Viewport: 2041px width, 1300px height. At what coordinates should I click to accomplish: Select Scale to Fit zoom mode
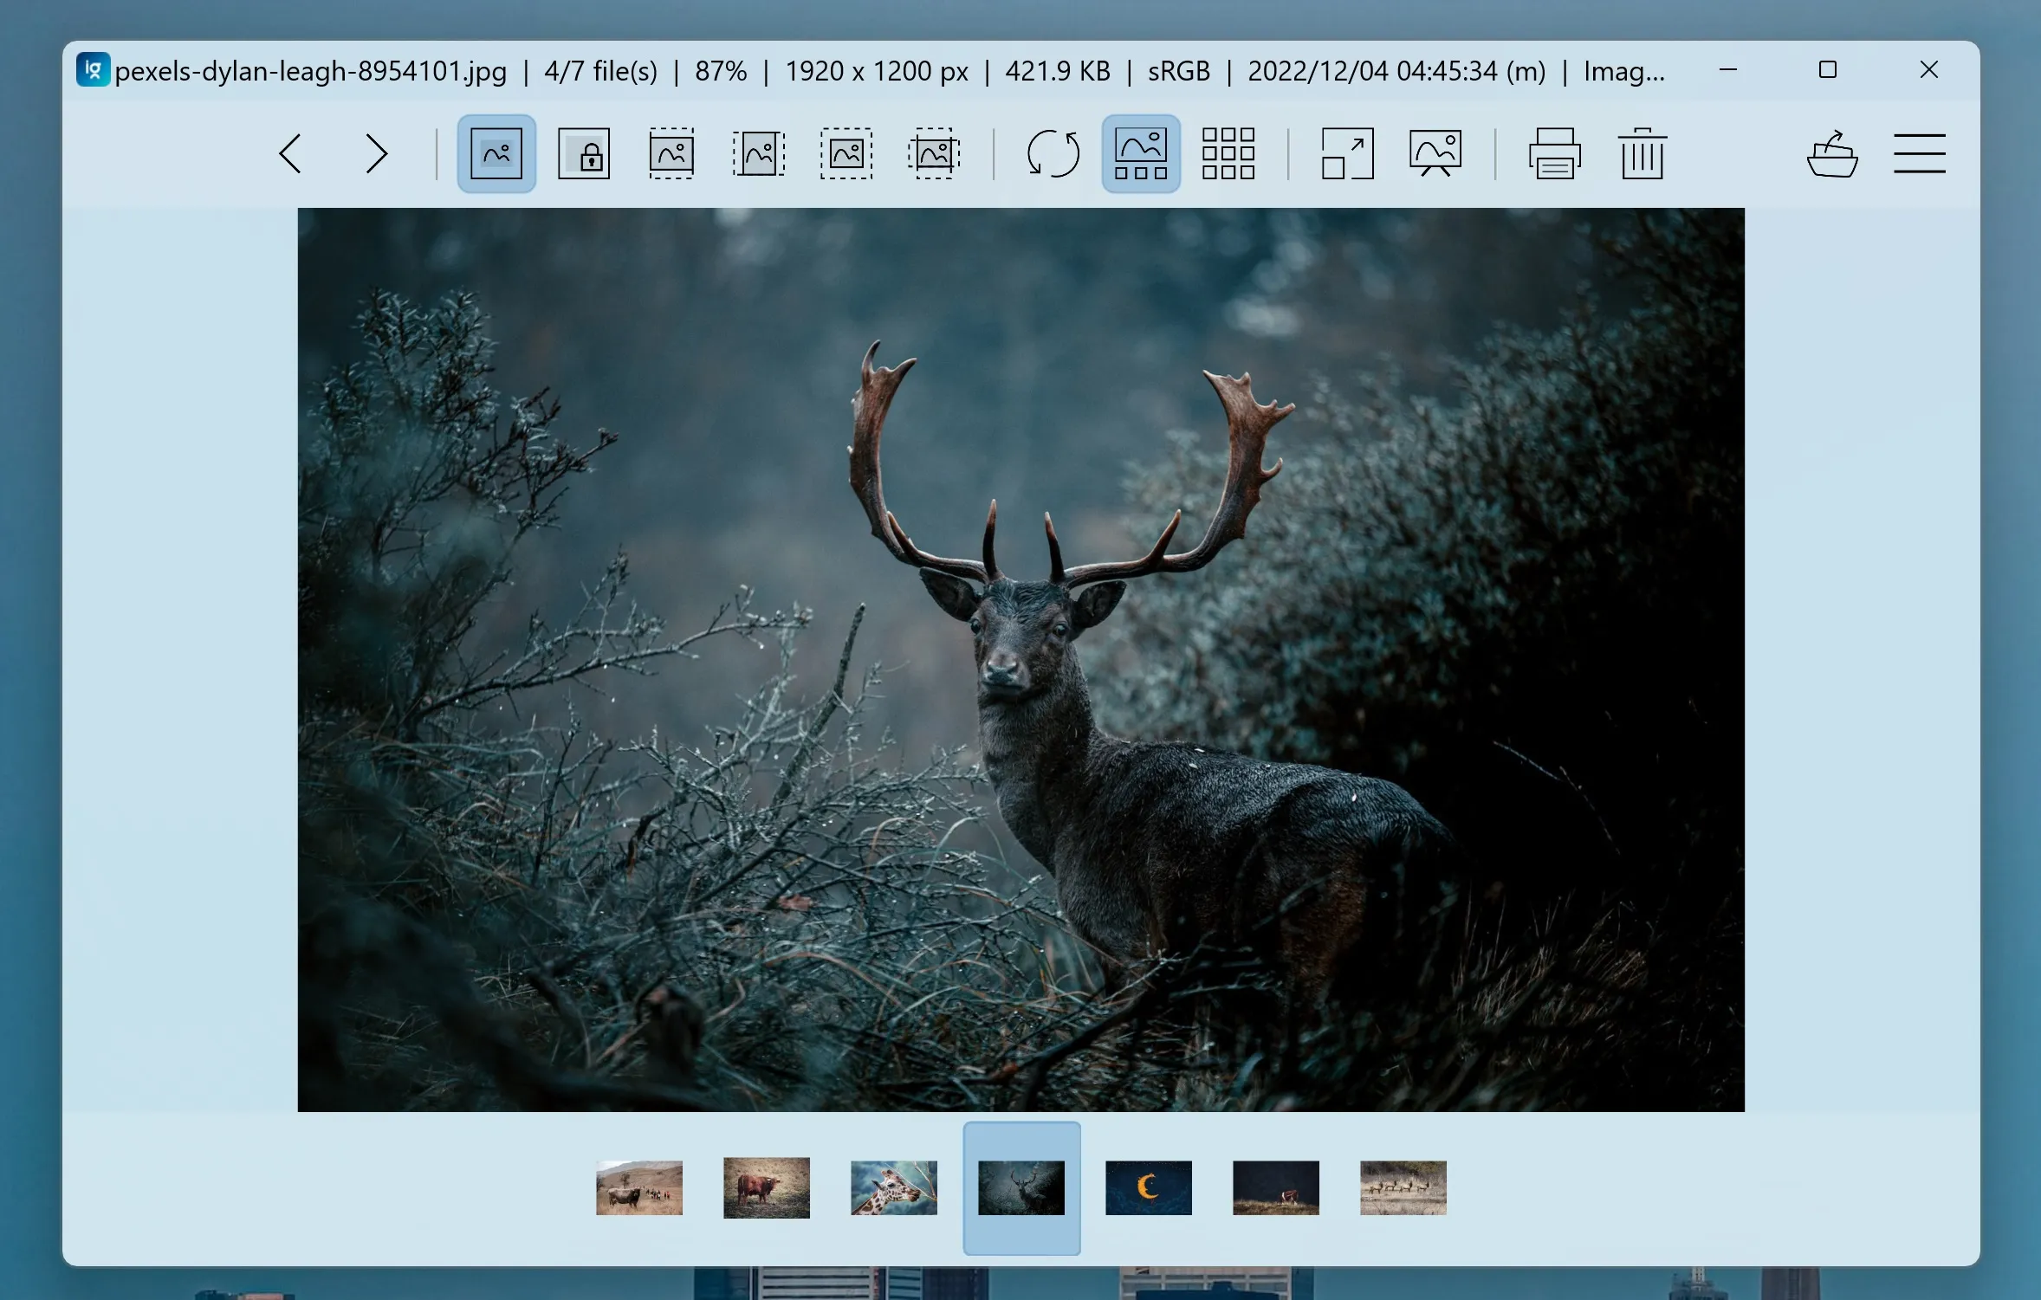[846, 154]
